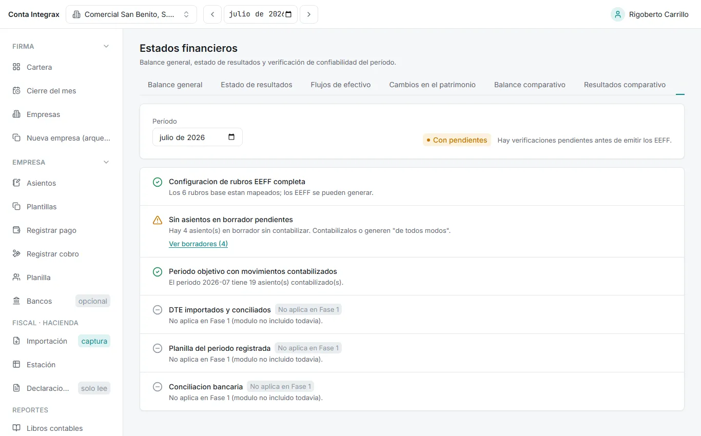Viewport: 701px width, 436px height.
Task: Select the Empresas building icon
Action: [x=16, y=114]
